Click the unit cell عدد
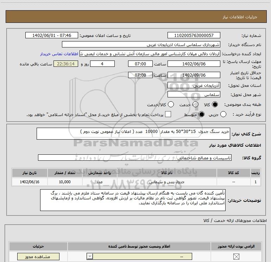Image resolution: width=271 pixels, height=262 pixels. pos(100,182)
